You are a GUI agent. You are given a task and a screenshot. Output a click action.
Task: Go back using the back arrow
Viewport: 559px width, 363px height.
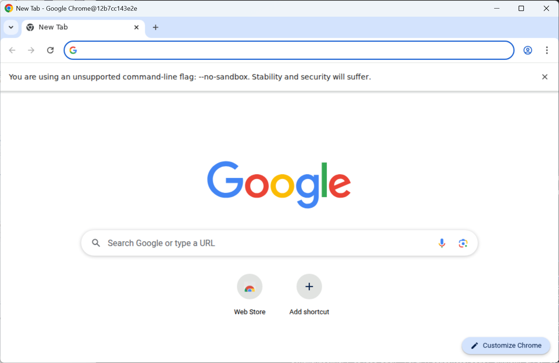pyautogui.click(x=12, y=50)
